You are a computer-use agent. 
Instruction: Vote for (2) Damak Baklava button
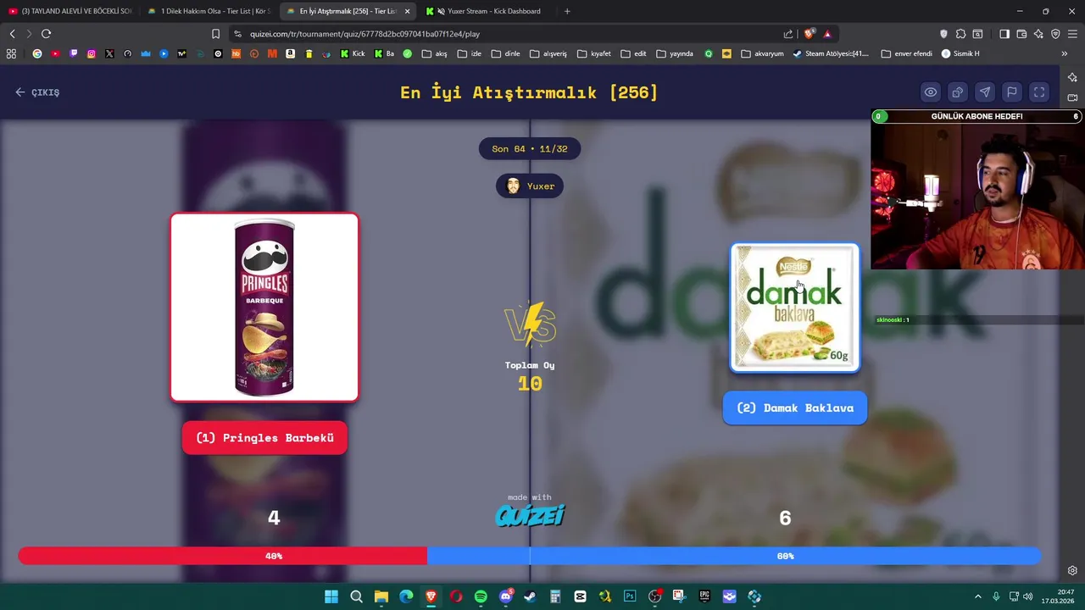pyautogui.click(x=795, y=408)
